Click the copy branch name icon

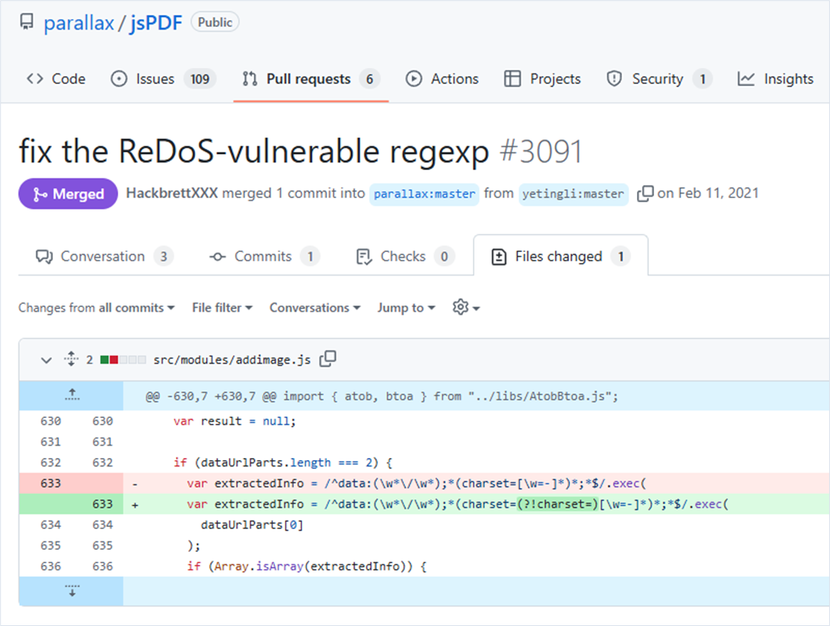(645, 194)
